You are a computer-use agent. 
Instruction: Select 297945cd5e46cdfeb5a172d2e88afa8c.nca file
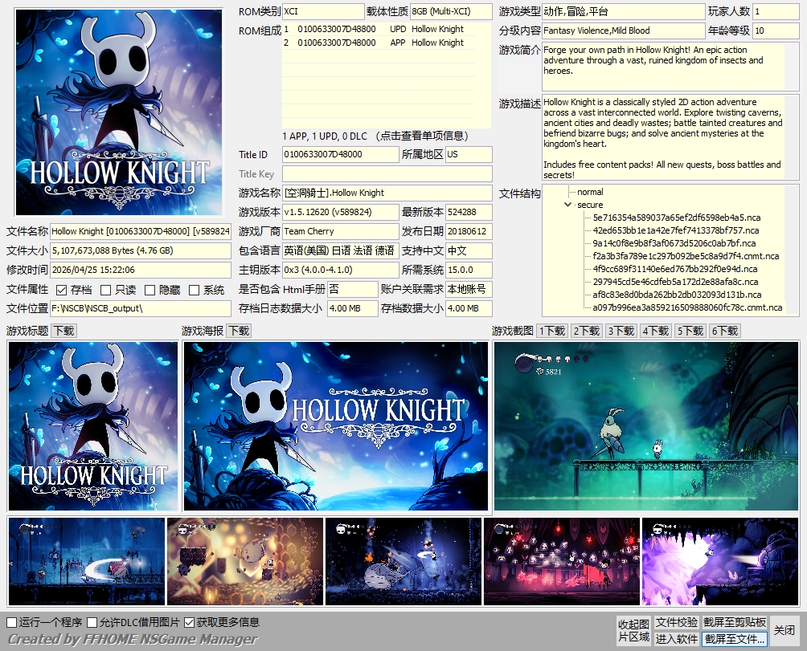click(675, 282)
